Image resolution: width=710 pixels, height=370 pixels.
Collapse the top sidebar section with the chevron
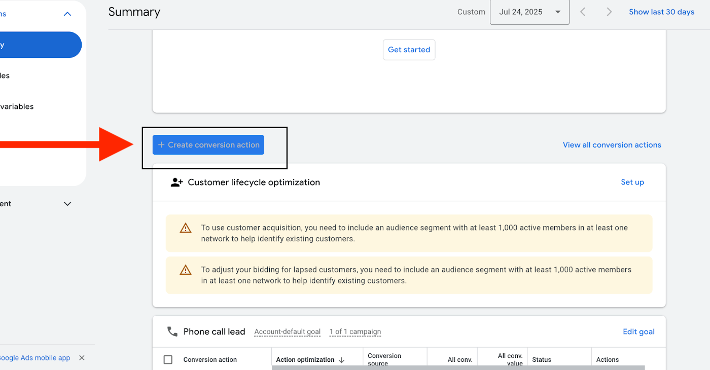(x=67, y=14)
